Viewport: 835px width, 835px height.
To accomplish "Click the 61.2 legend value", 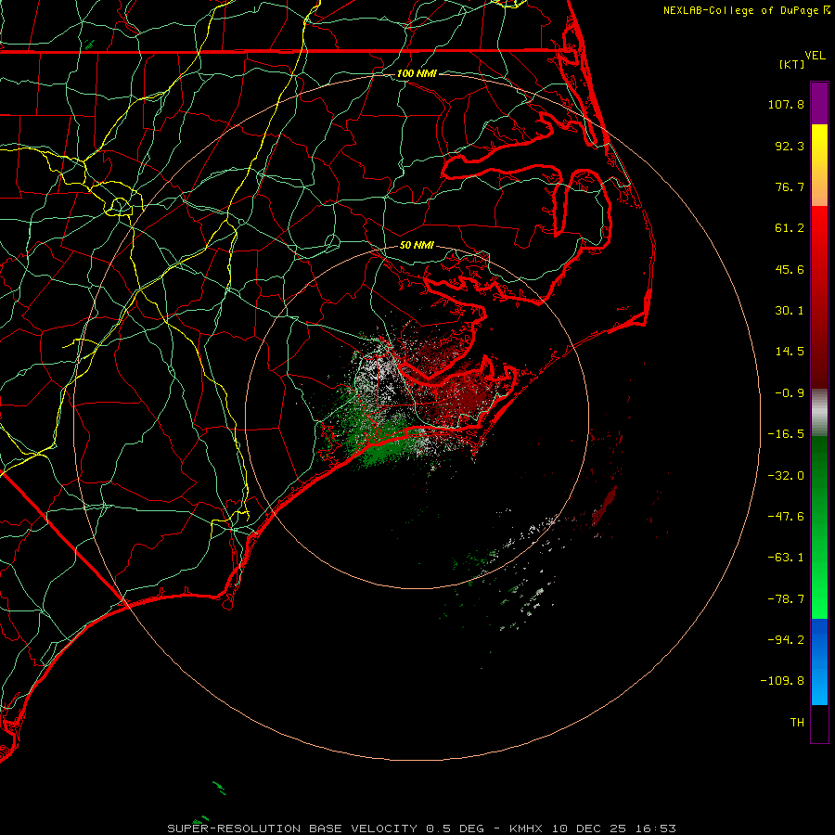I will (x=790, y=228).
